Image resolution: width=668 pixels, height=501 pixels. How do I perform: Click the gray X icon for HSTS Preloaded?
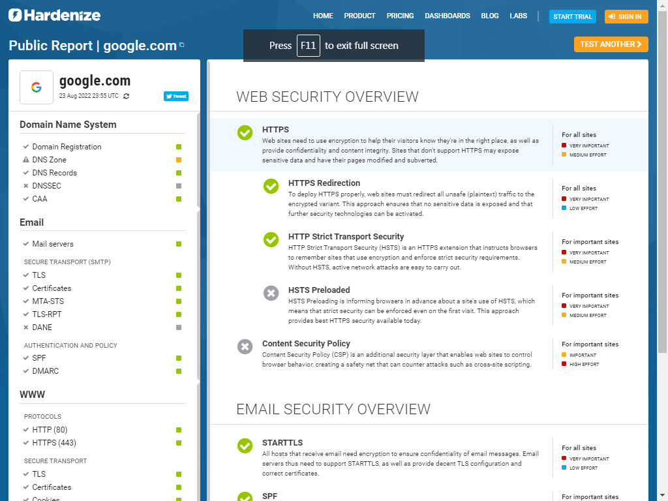point(271,293)
